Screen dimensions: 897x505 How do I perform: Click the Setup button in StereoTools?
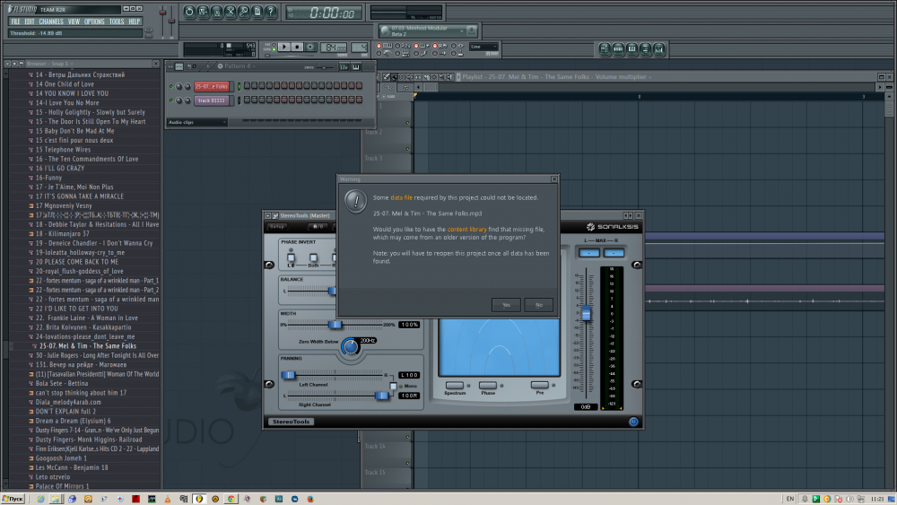click(277, 227)
